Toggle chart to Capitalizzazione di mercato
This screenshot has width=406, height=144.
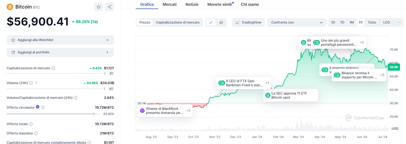tap(178, 22)
